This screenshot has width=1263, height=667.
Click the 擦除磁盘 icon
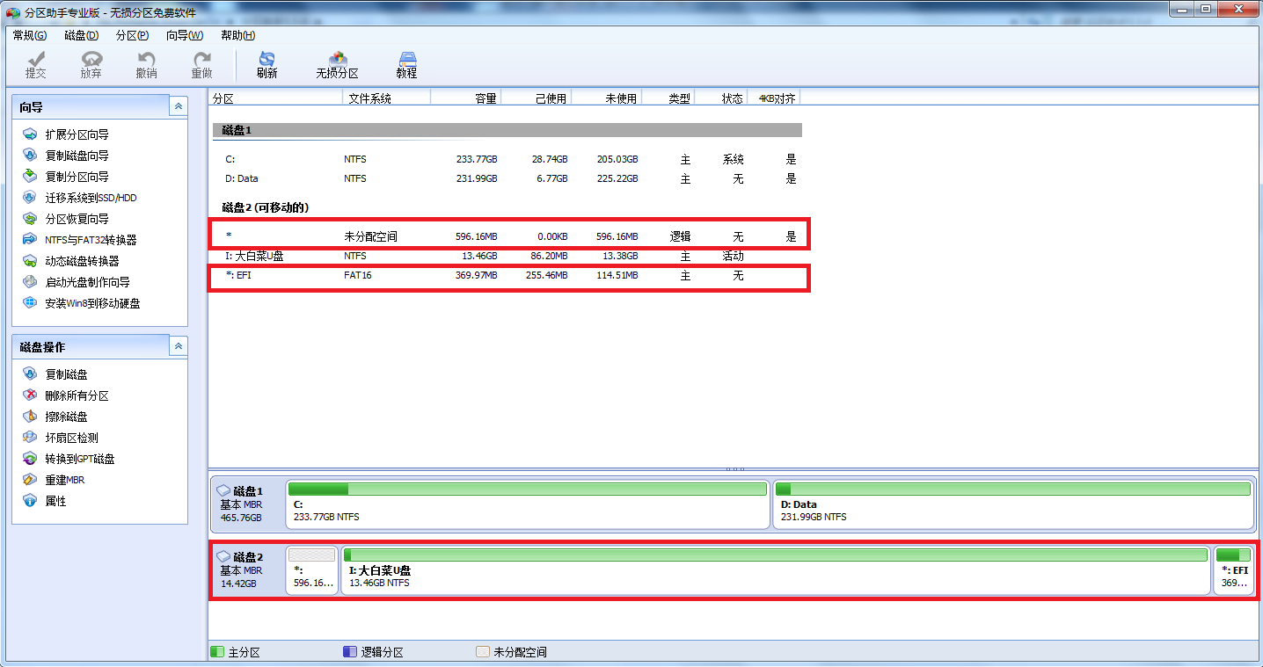pos(30,417)
